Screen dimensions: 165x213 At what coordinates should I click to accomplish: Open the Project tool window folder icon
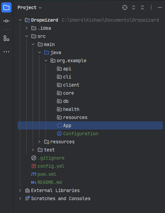(x=6, y=7)
